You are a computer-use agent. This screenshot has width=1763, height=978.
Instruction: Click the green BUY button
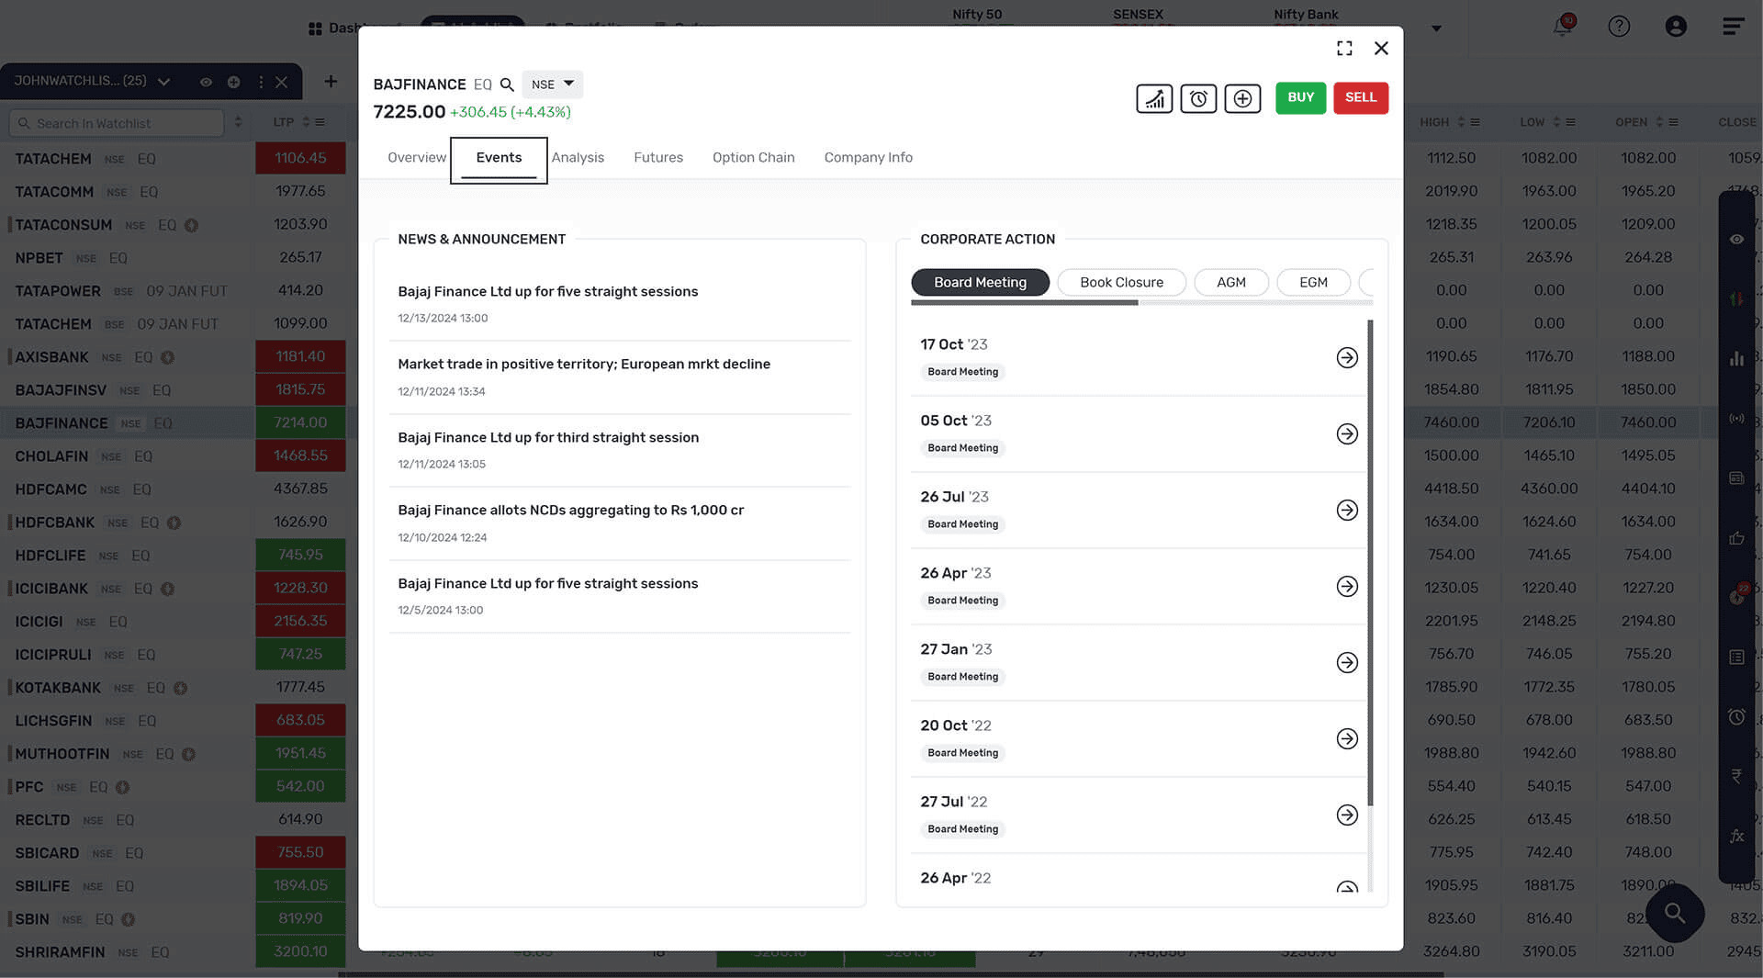1300,97
